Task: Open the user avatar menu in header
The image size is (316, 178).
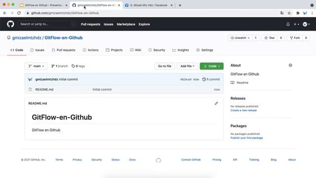Action: point(306,24)
